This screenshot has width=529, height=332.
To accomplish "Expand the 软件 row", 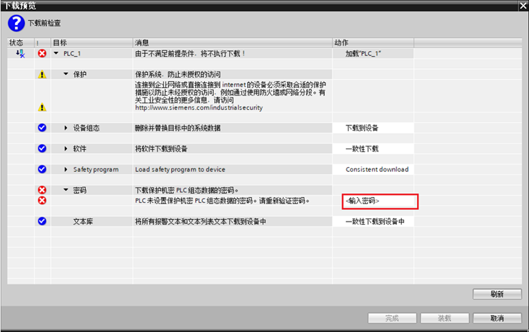I will click(66, 149).
